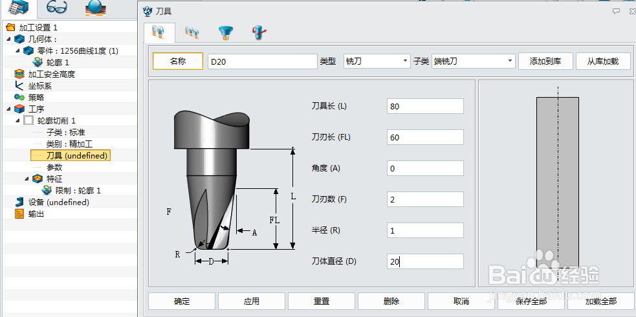Viewport: 636px width, 317px height.
Task: Click the 几何体 cube icon
Action: click(x=19, y=39)
